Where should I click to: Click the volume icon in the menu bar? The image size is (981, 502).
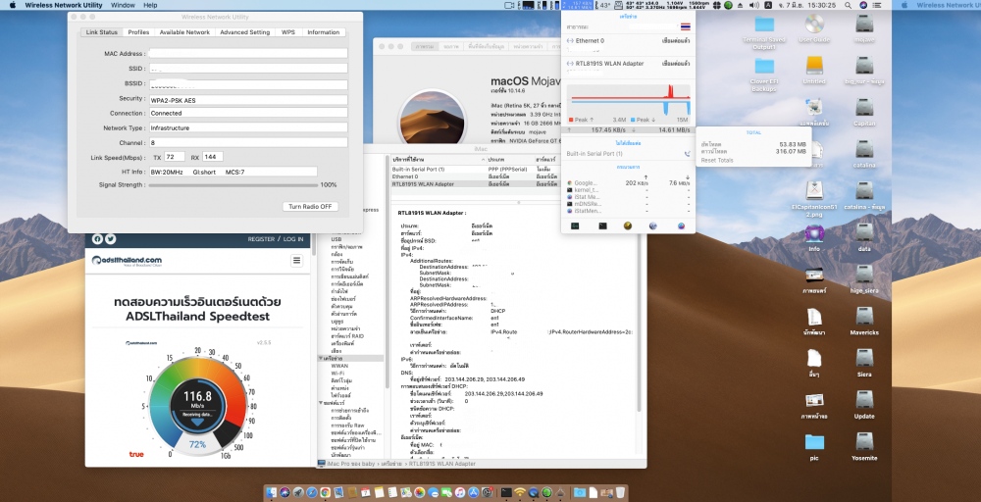[753, 5]
